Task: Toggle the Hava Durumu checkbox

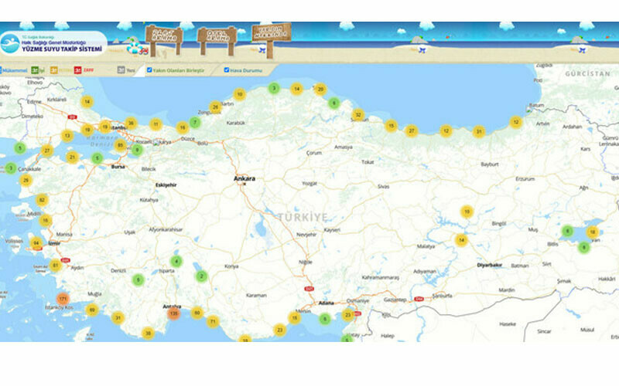Action: tap(227, 69)
